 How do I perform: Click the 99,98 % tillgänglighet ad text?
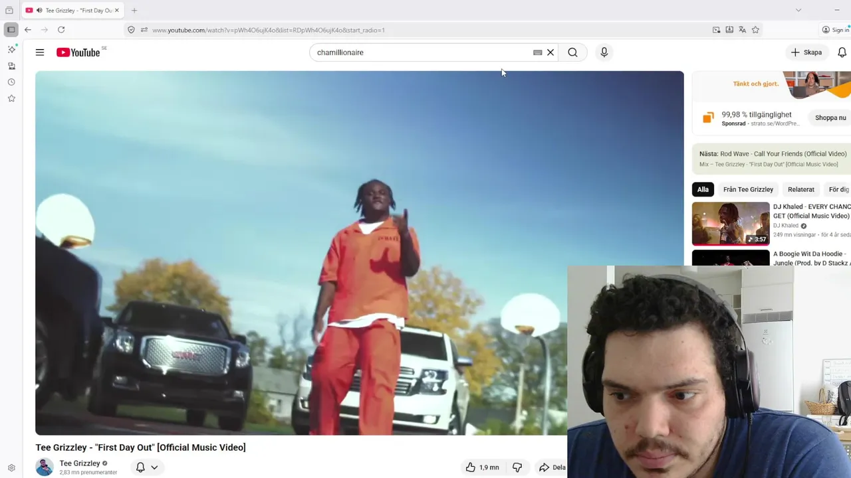(x=757, y=115)
